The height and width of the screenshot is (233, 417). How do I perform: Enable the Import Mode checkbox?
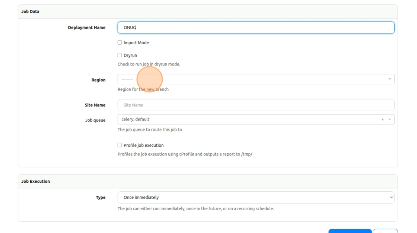120,42
